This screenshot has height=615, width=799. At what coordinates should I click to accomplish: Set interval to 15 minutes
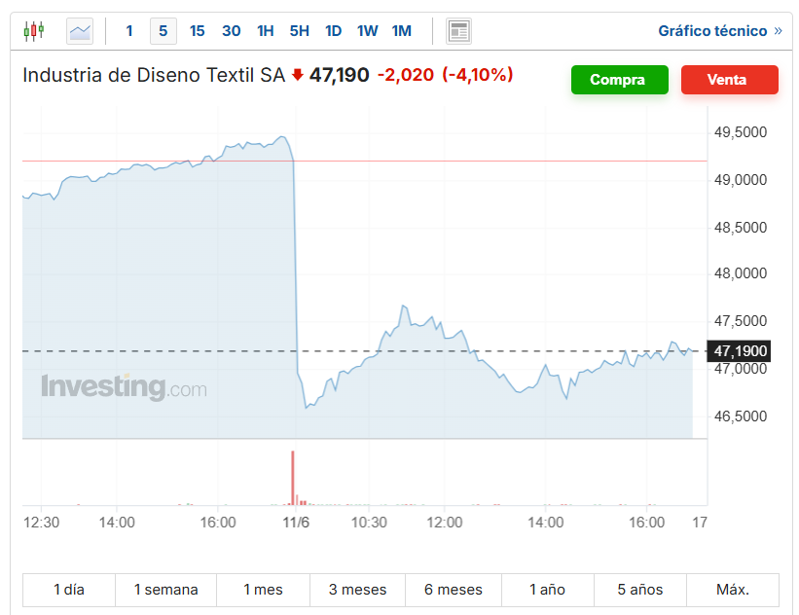[x=197, y=31]
